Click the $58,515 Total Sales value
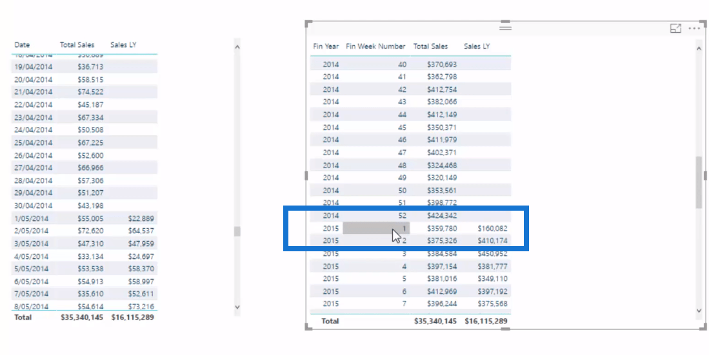The width and height of the screenshot is (709, 355). [x=90, y=79]
